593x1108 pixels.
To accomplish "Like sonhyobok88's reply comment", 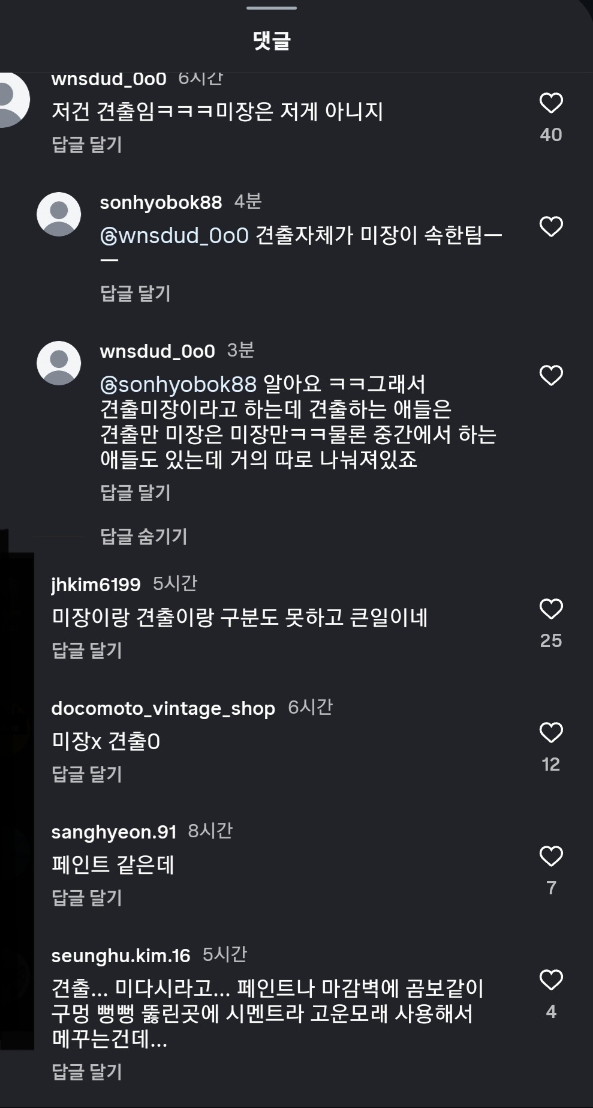I will pyautogui.click(x=551, y=227).
